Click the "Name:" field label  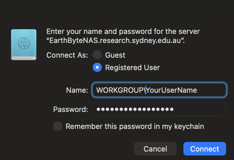point(77,90)
